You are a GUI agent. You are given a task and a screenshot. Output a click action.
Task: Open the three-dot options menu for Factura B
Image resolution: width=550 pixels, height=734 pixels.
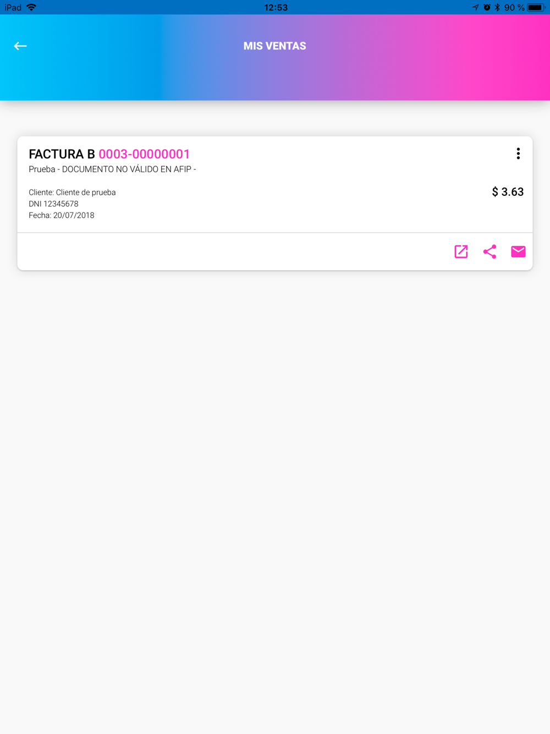click(x=518, y=154)
